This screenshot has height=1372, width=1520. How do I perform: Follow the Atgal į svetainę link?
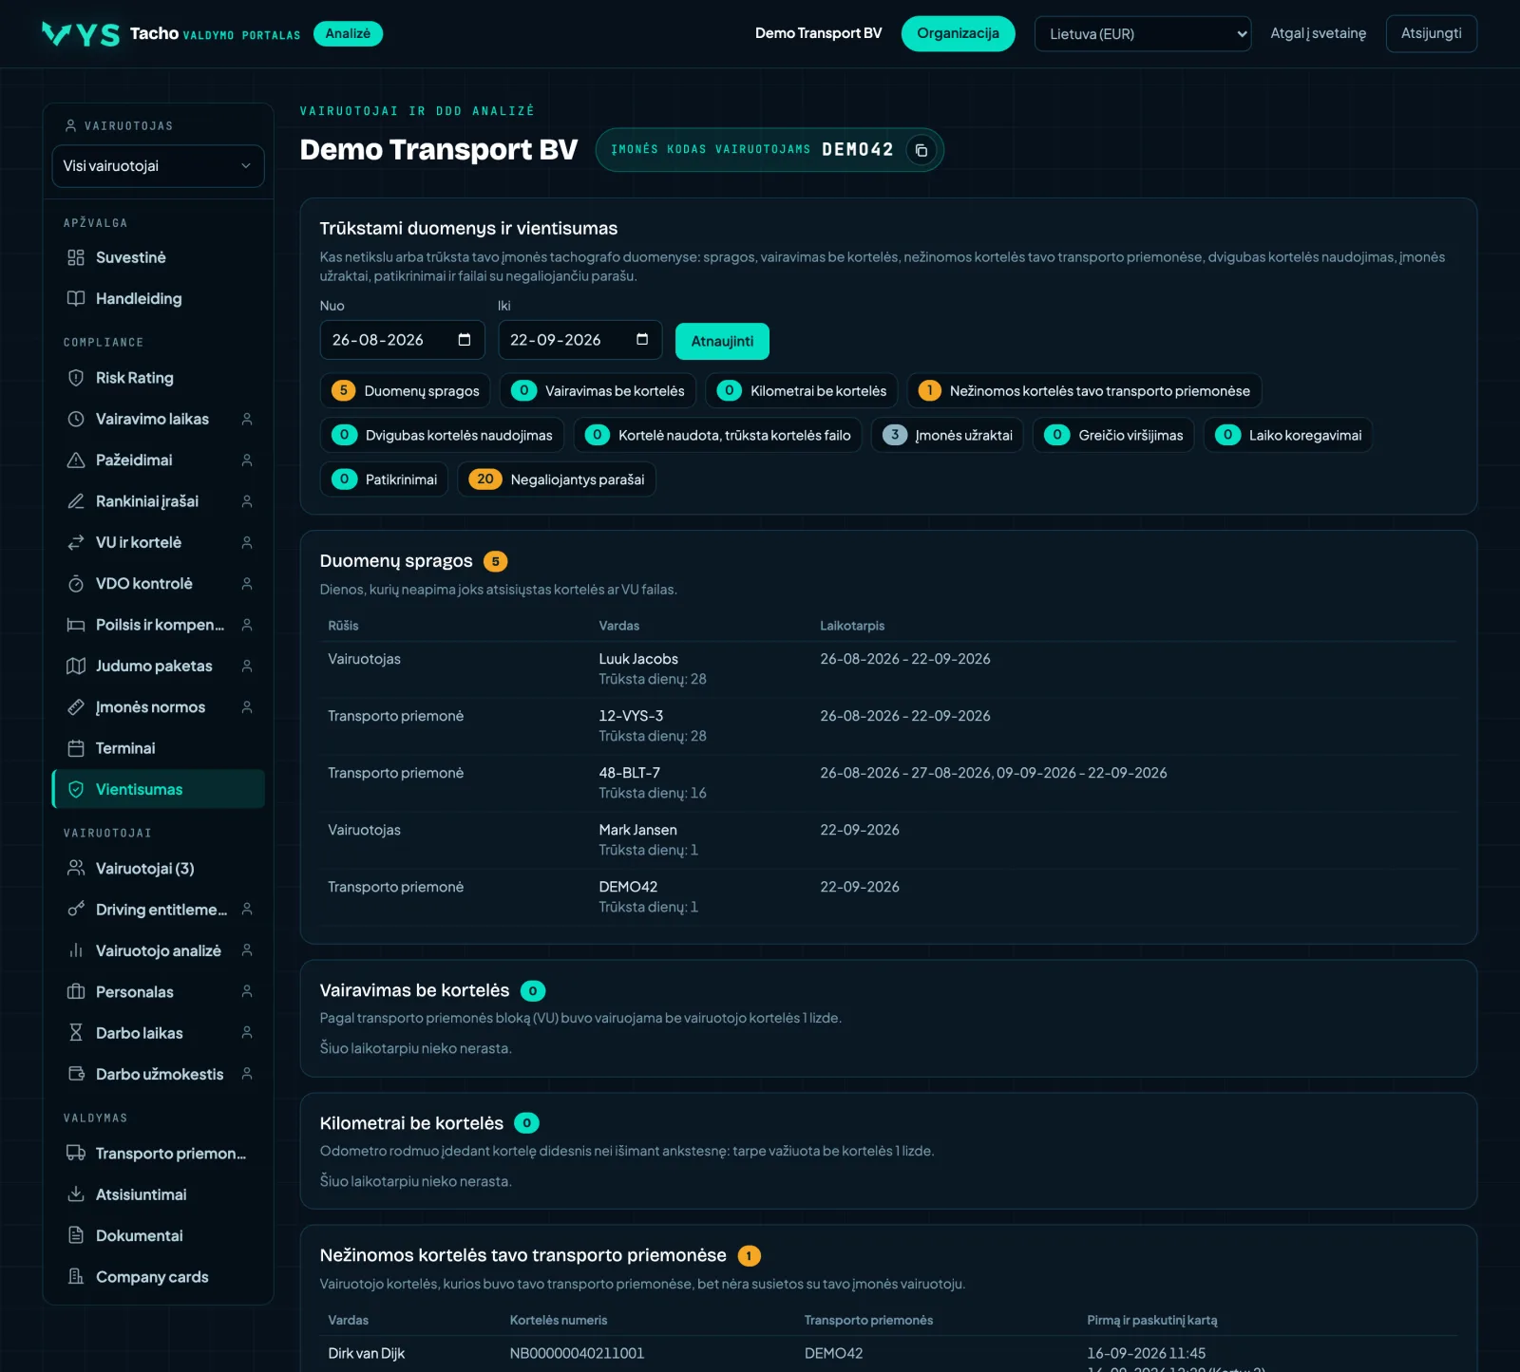pyautogui.click(x=1319, y=33)
